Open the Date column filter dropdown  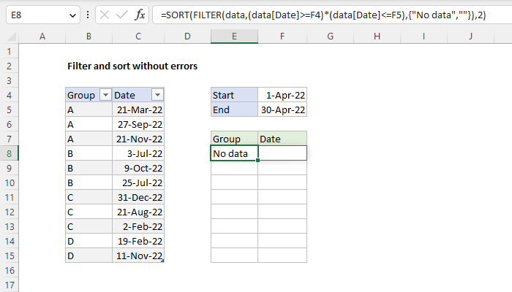click(157, 95)
